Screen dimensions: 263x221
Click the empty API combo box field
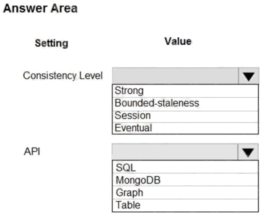175,152
